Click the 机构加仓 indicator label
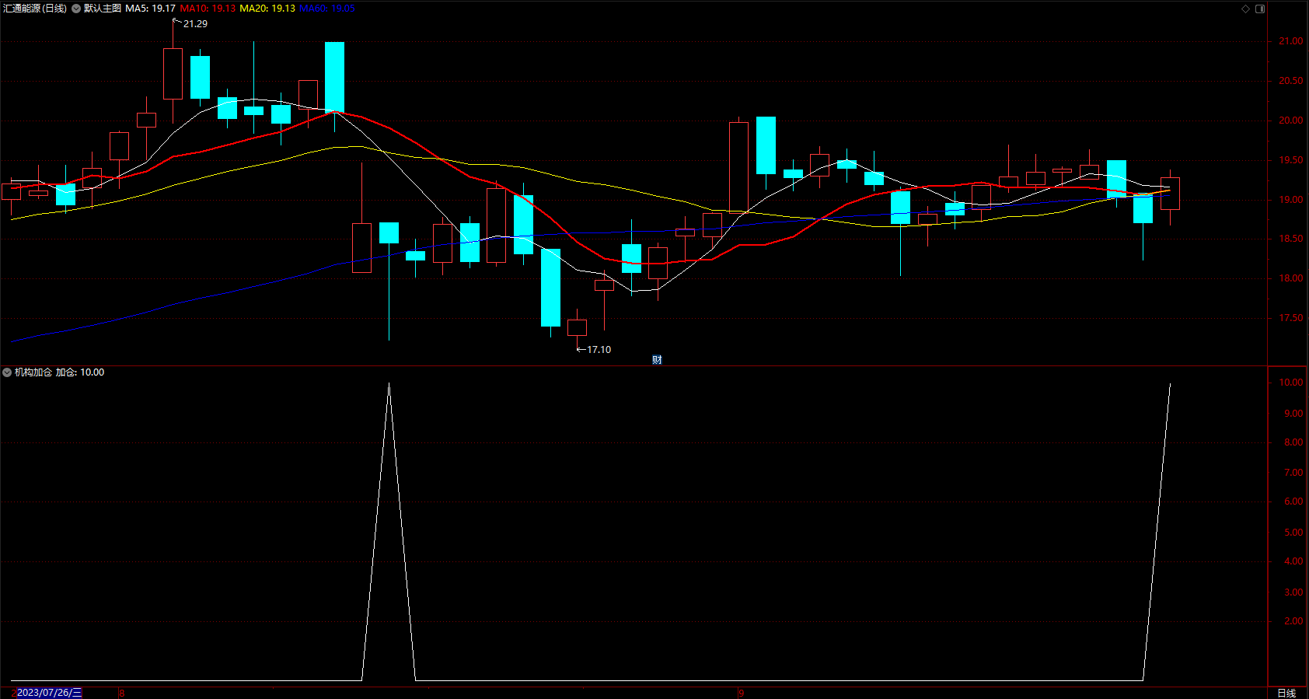The width and height of the screenshot is (1309, 699). click(x=33, y=372)
